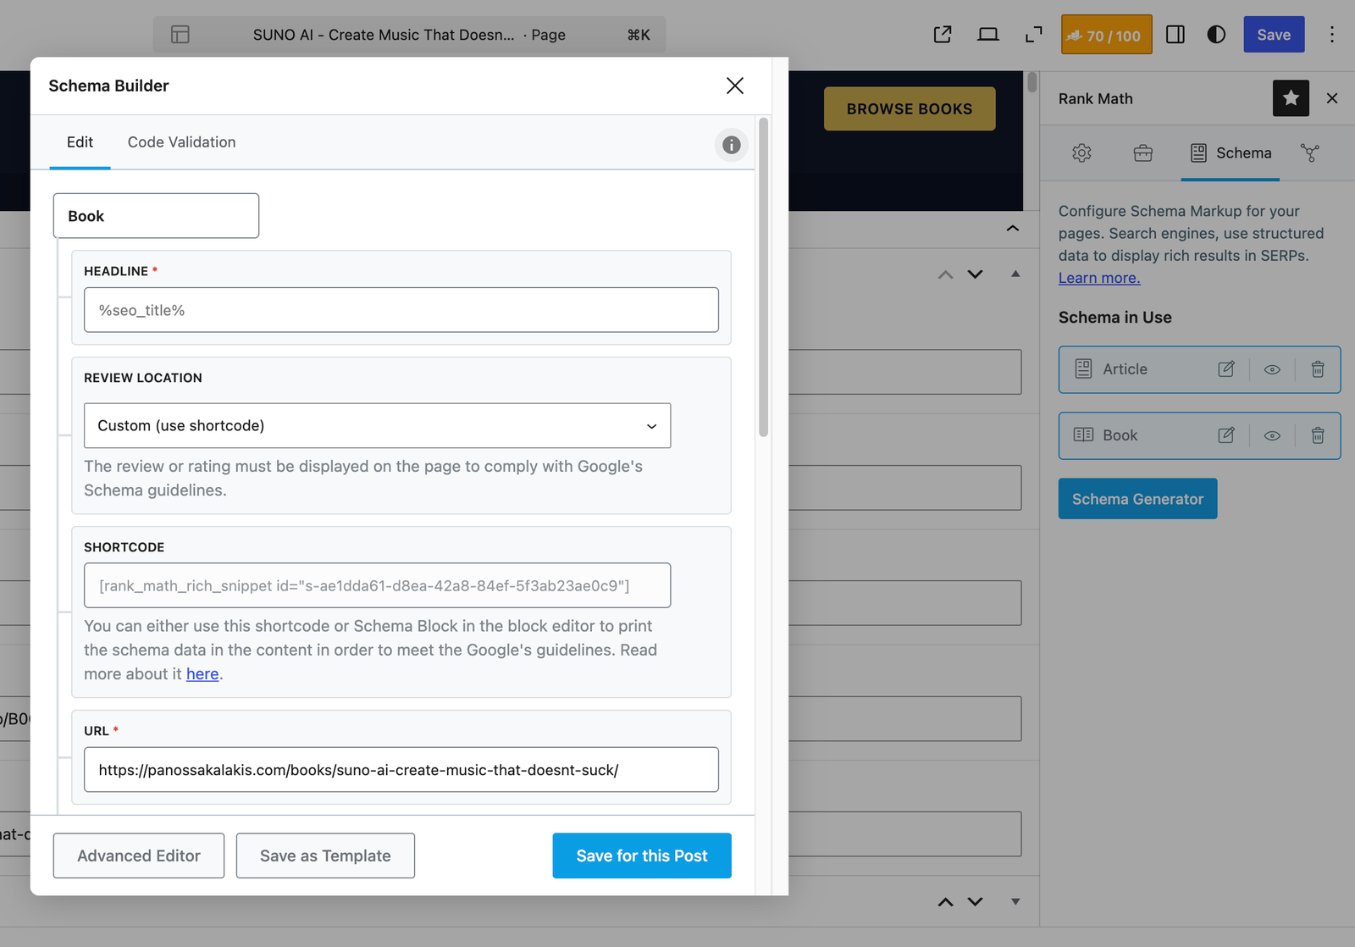Save the page with top Save button

(x=1274, y=35)
